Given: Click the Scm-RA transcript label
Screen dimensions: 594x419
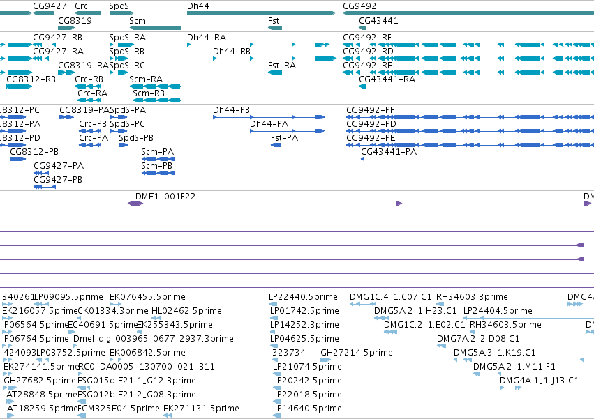Looking at the screenshot, I should coord(146,79).
